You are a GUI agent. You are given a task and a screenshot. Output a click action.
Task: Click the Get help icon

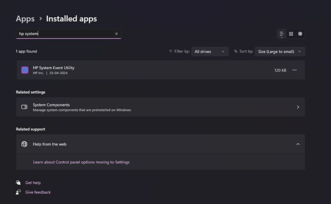19,183
